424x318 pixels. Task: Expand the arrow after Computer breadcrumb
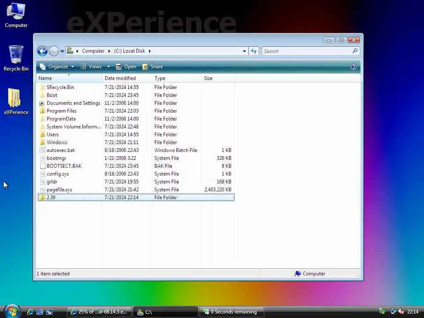coord(109,51)
